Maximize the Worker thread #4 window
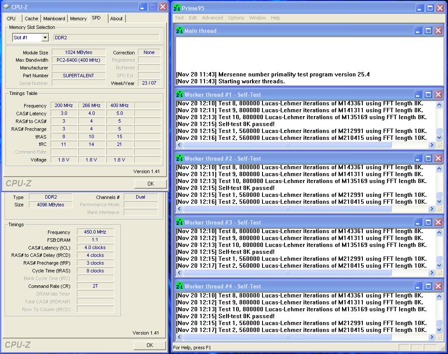The width and height of the screenshot is (448, 354). 428,286
